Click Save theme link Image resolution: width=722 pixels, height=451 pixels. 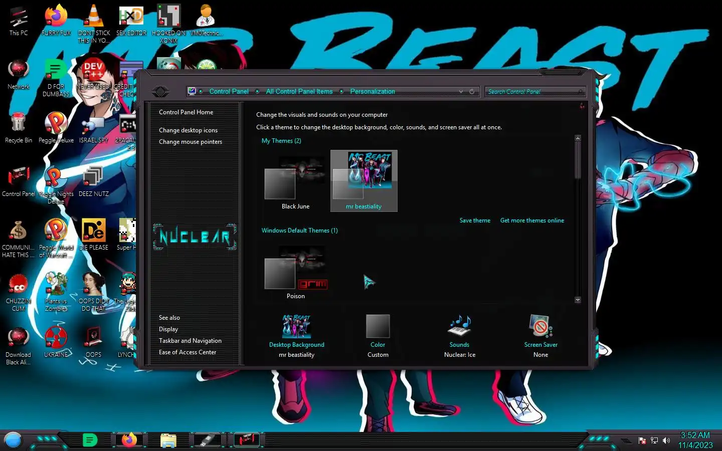tap(475, 220)
